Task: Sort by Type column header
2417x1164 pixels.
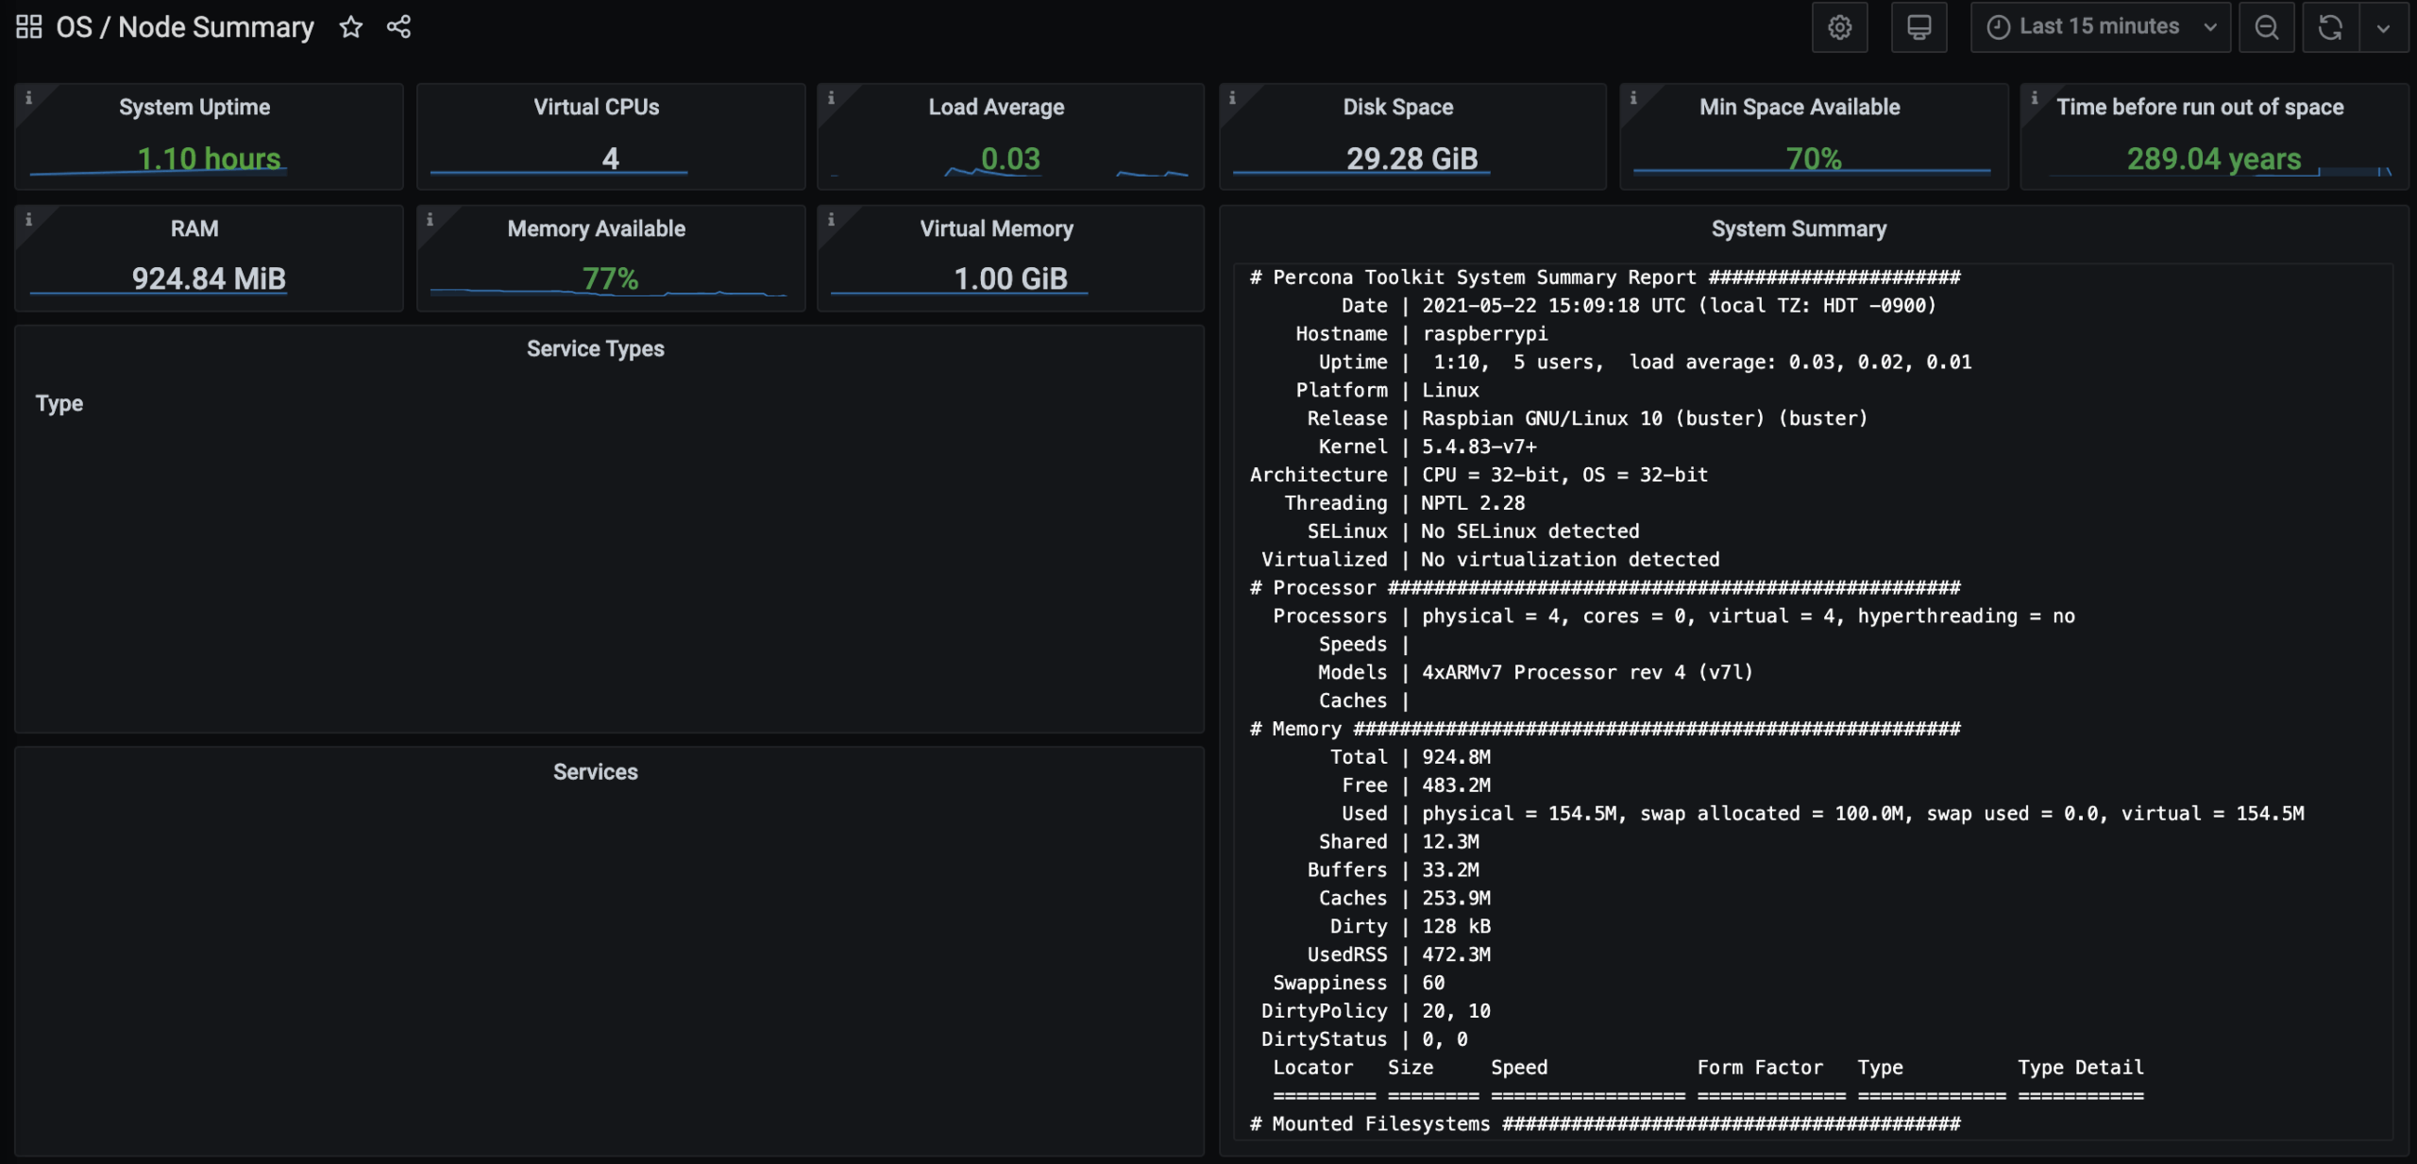Action: point(59,403)
